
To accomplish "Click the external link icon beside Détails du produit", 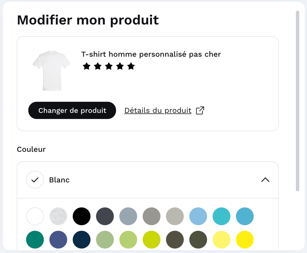I will pyautogui.click(x=200, y=110).
